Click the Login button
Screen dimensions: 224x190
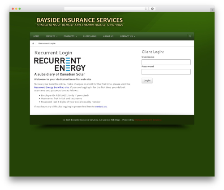[147, 80]
